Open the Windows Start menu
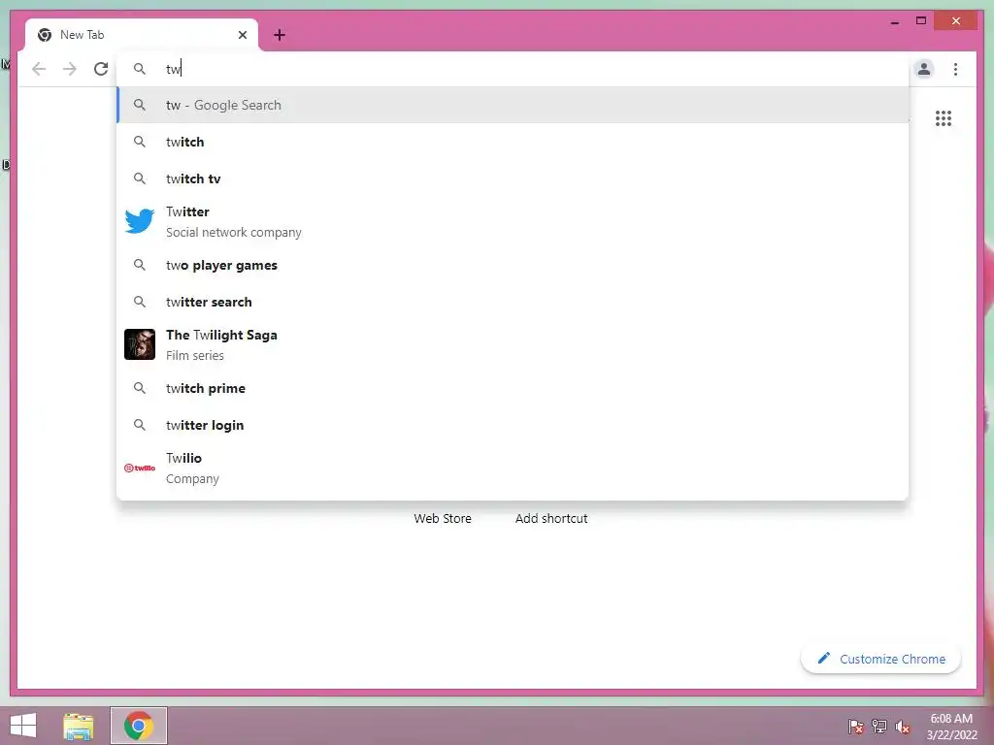The width and height of the screenshot is (994, 745). 23,726
